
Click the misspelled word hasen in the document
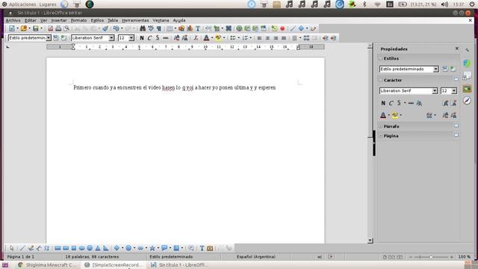168,88
